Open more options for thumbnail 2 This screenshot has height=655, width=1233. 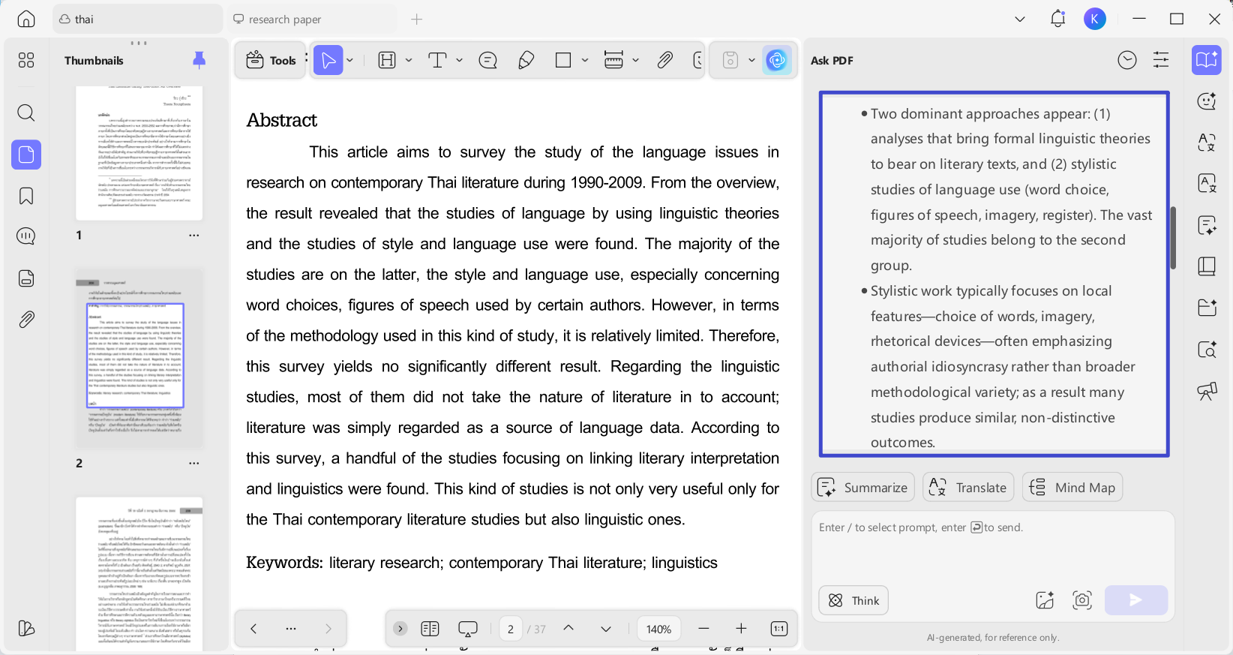coord(194,463)
